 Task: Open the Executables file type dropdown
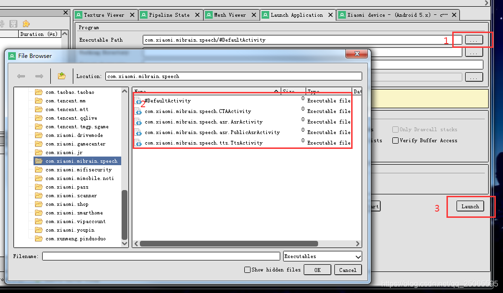(323, 257)
